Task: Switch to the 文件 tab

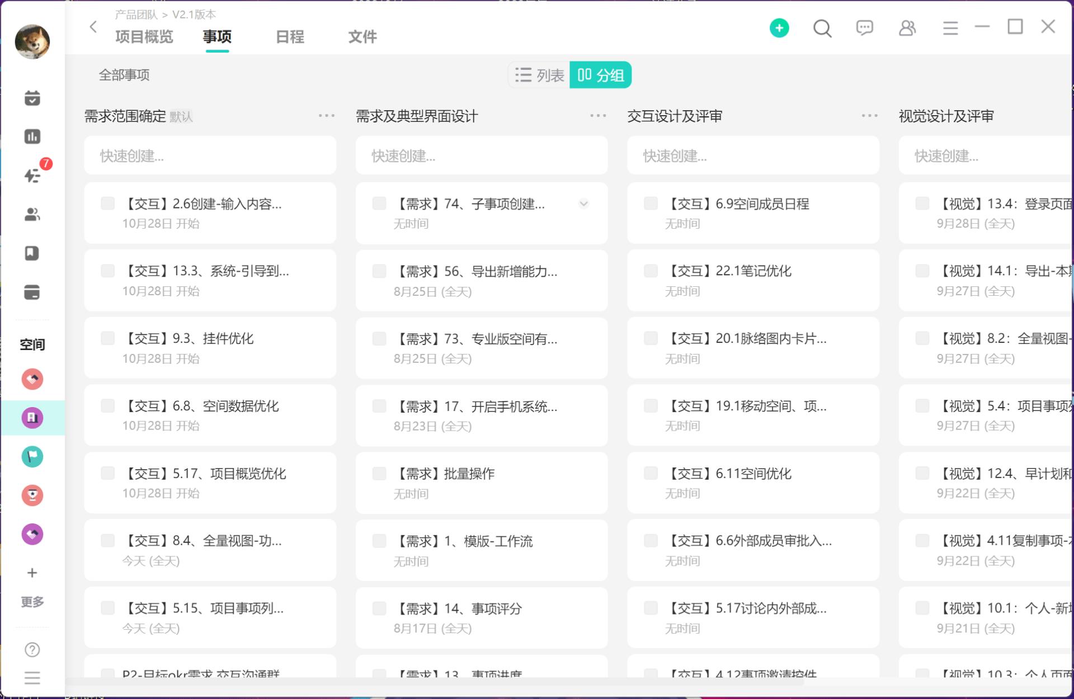Action: [362, 37]
